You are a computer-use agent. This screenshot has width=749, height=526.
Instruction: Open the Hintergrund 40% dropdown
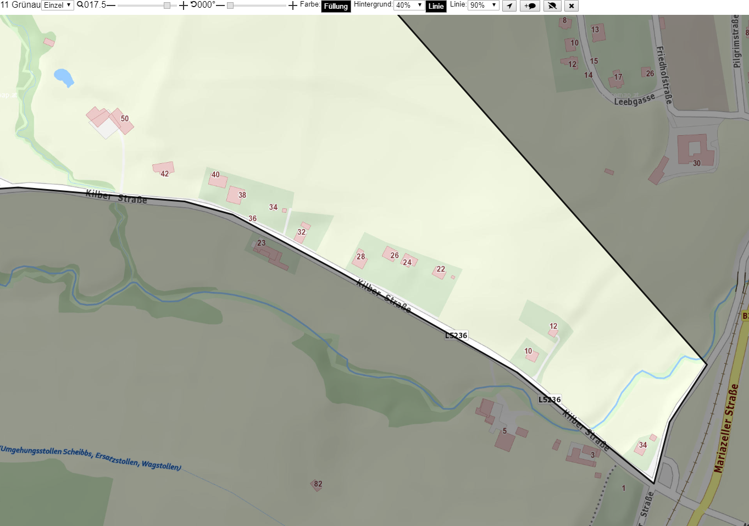tap(409, 5)
